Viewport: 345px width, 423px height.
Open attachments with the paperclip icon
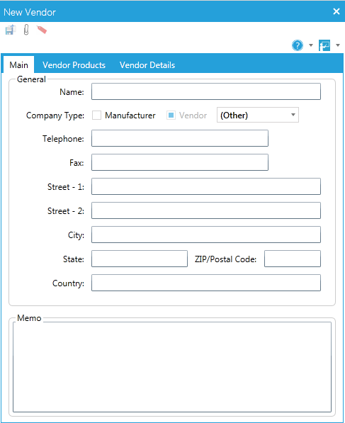[26, 30]
